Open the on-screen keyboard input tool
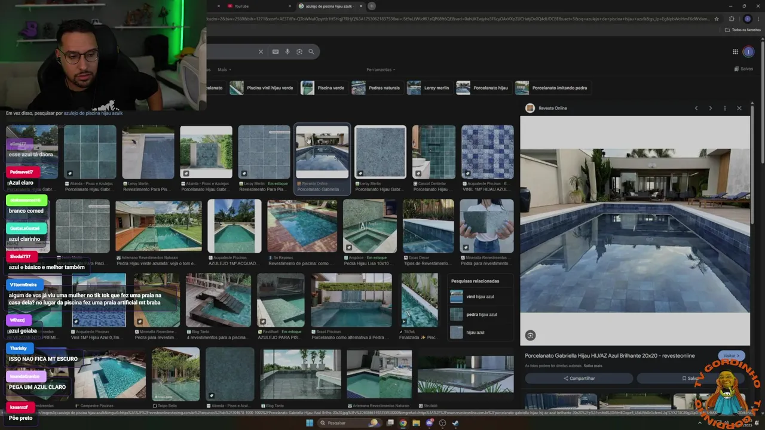The image size is (765, 430). (276, 52)
